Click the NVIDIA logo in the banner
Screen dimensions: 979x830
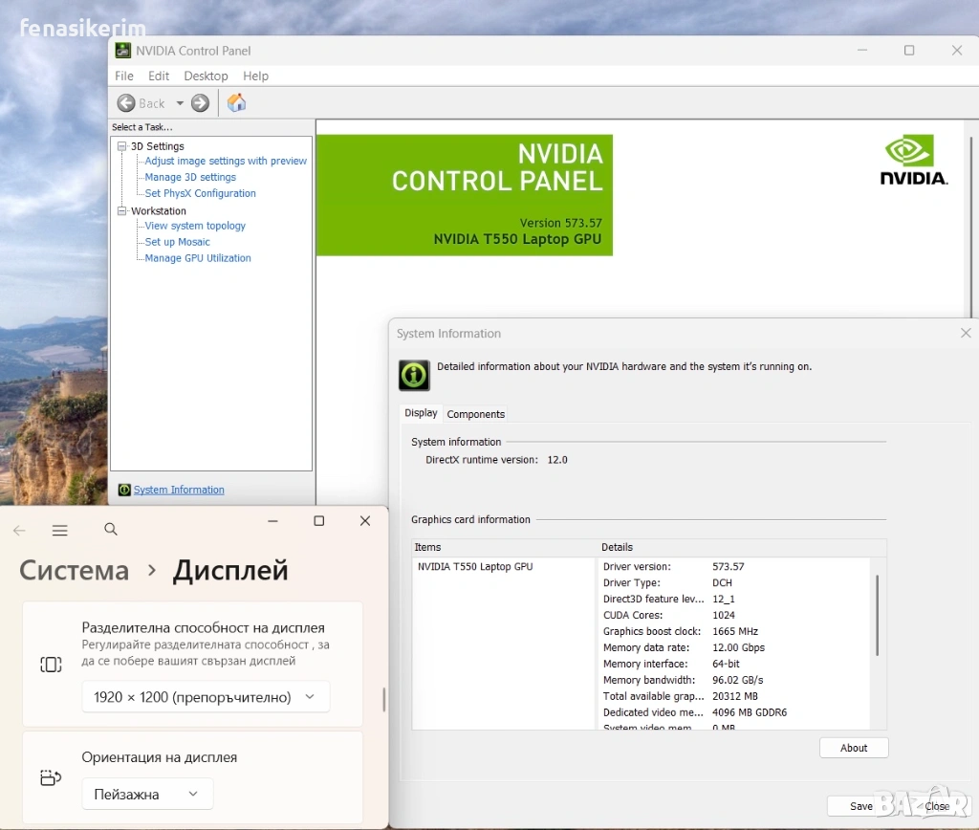(x=913, y=160)
